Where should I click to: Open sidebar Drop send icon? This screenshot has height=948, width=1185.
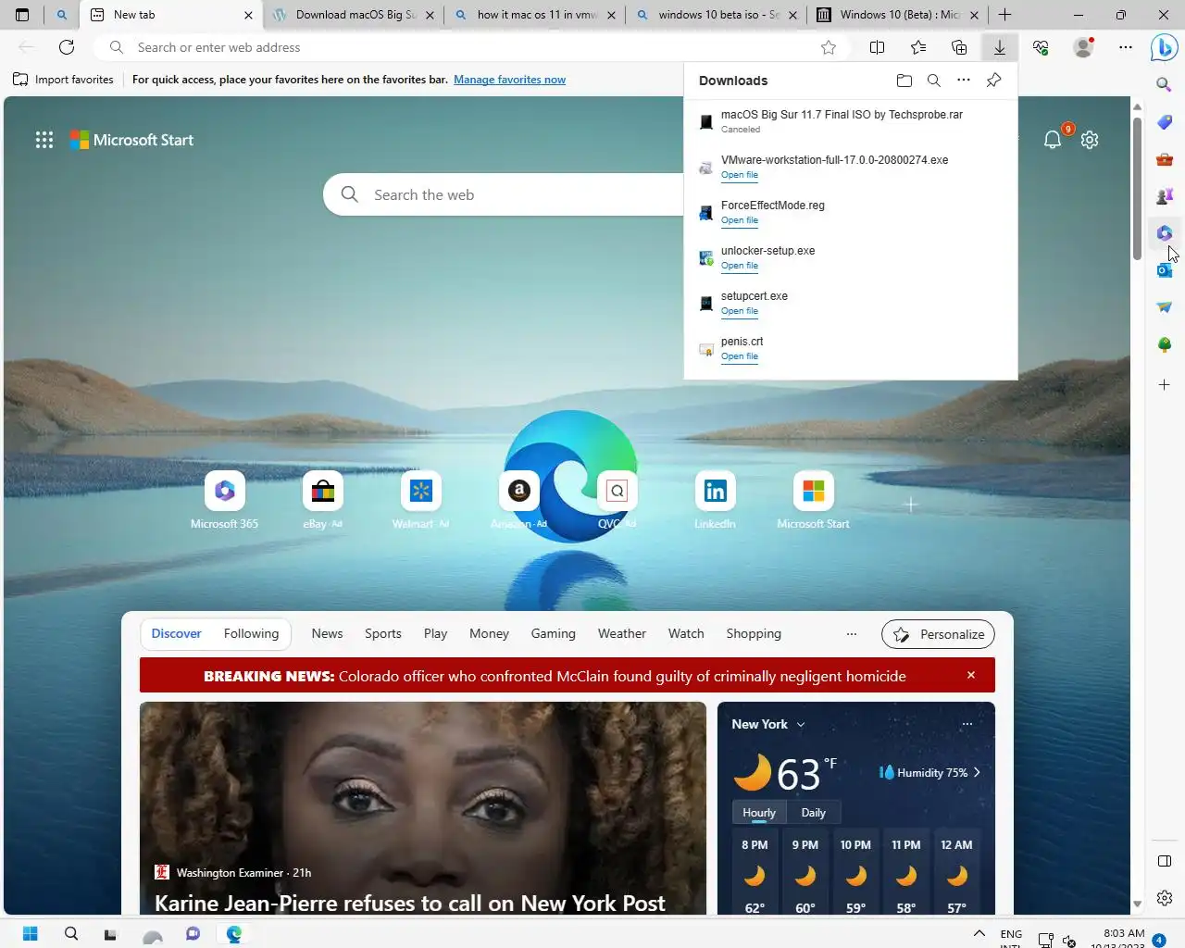[1165, 307]
